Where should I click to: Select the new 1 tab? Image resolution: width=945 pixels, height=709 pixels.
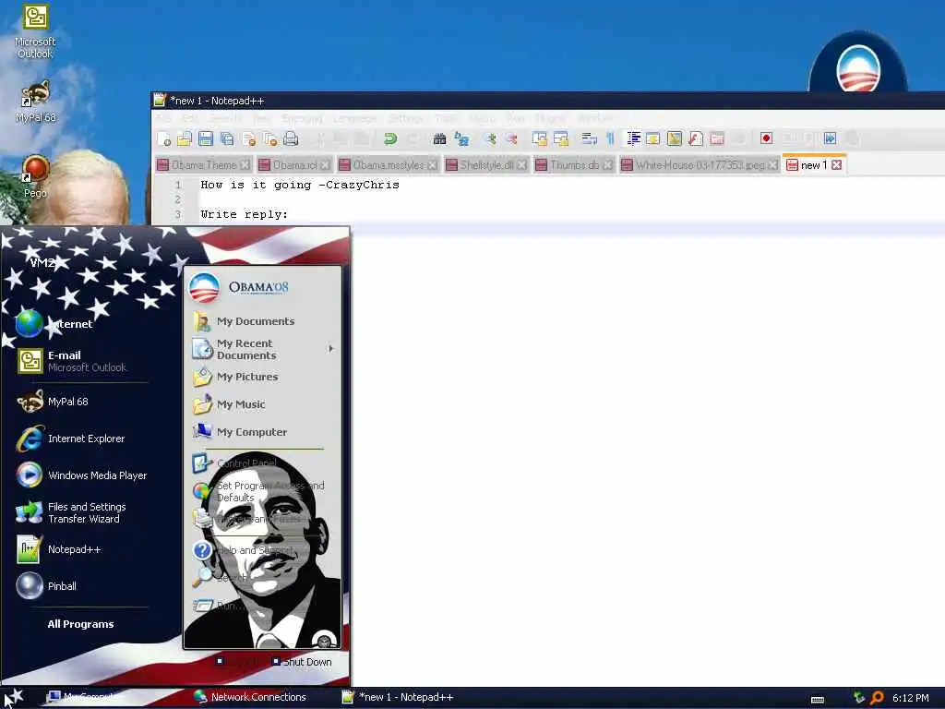(x=814, y=164)
